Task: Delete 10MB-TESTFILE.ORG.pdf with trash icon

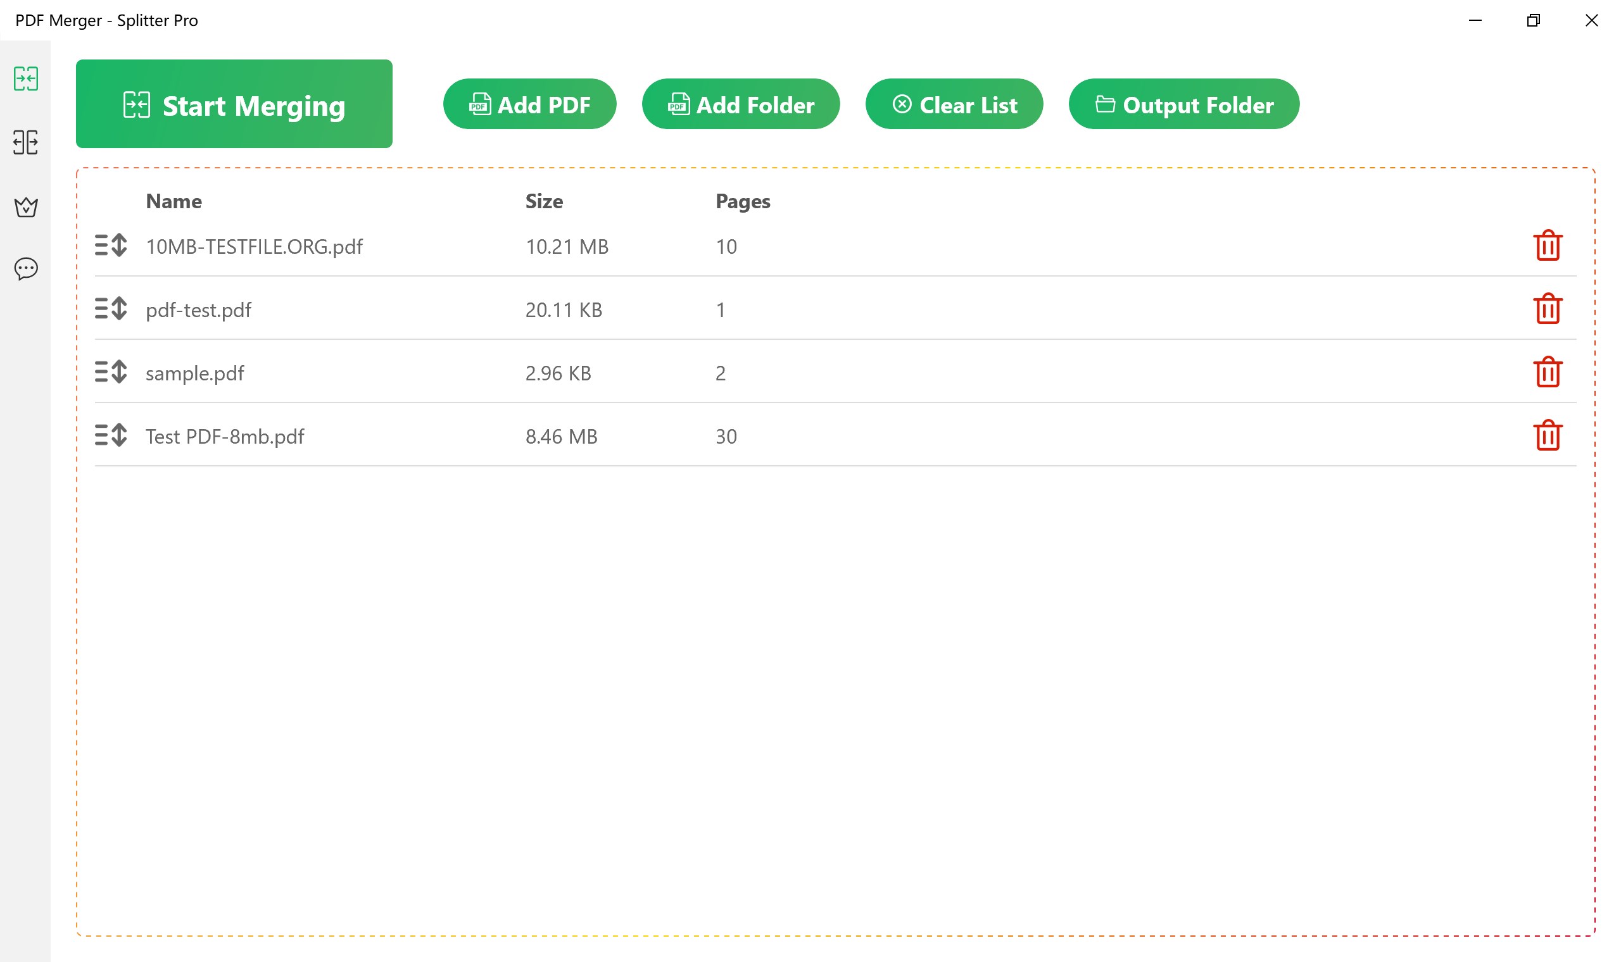Action: [x=1547, y=246]
